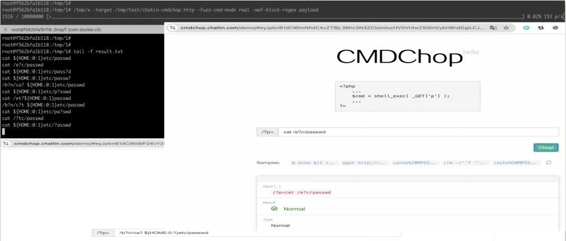Click the CMDChop logo heading
The height and width of the screenshot is (241, 566).
[x=399, y=58]
